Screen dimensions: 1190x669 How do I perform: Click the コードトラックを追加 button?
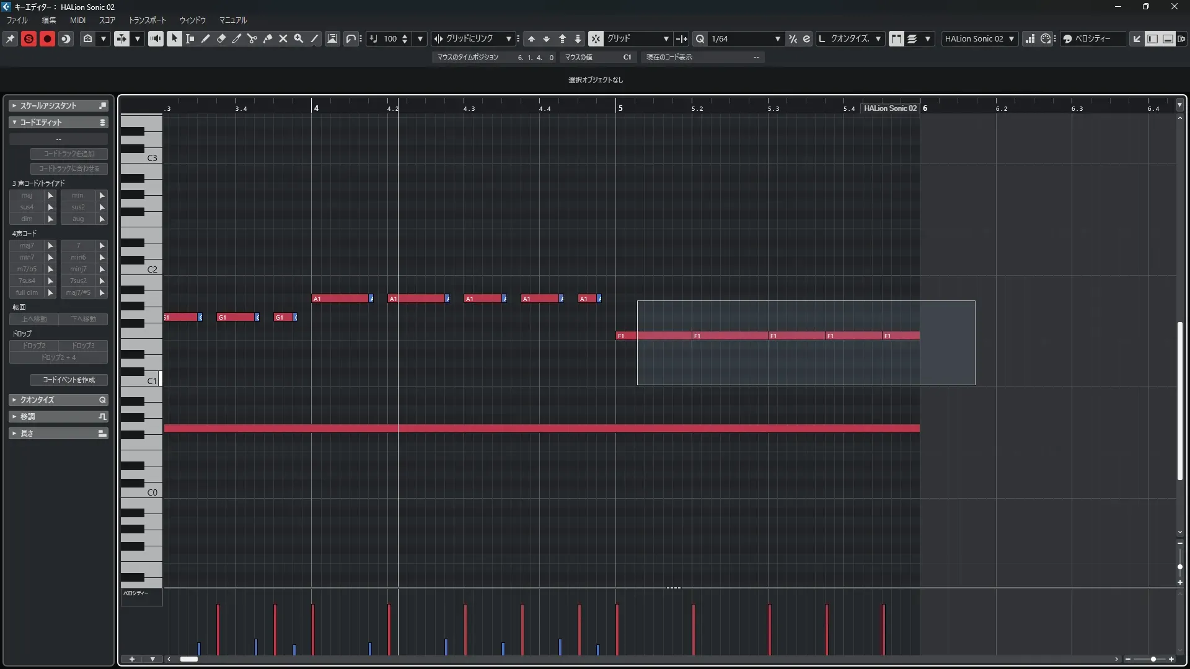69,154
